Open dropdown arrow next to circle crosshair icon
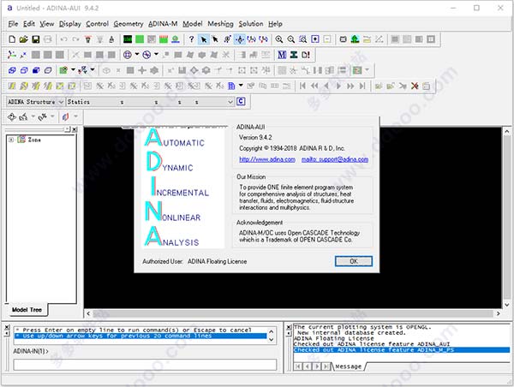514x387 pixels. point(137,55)
